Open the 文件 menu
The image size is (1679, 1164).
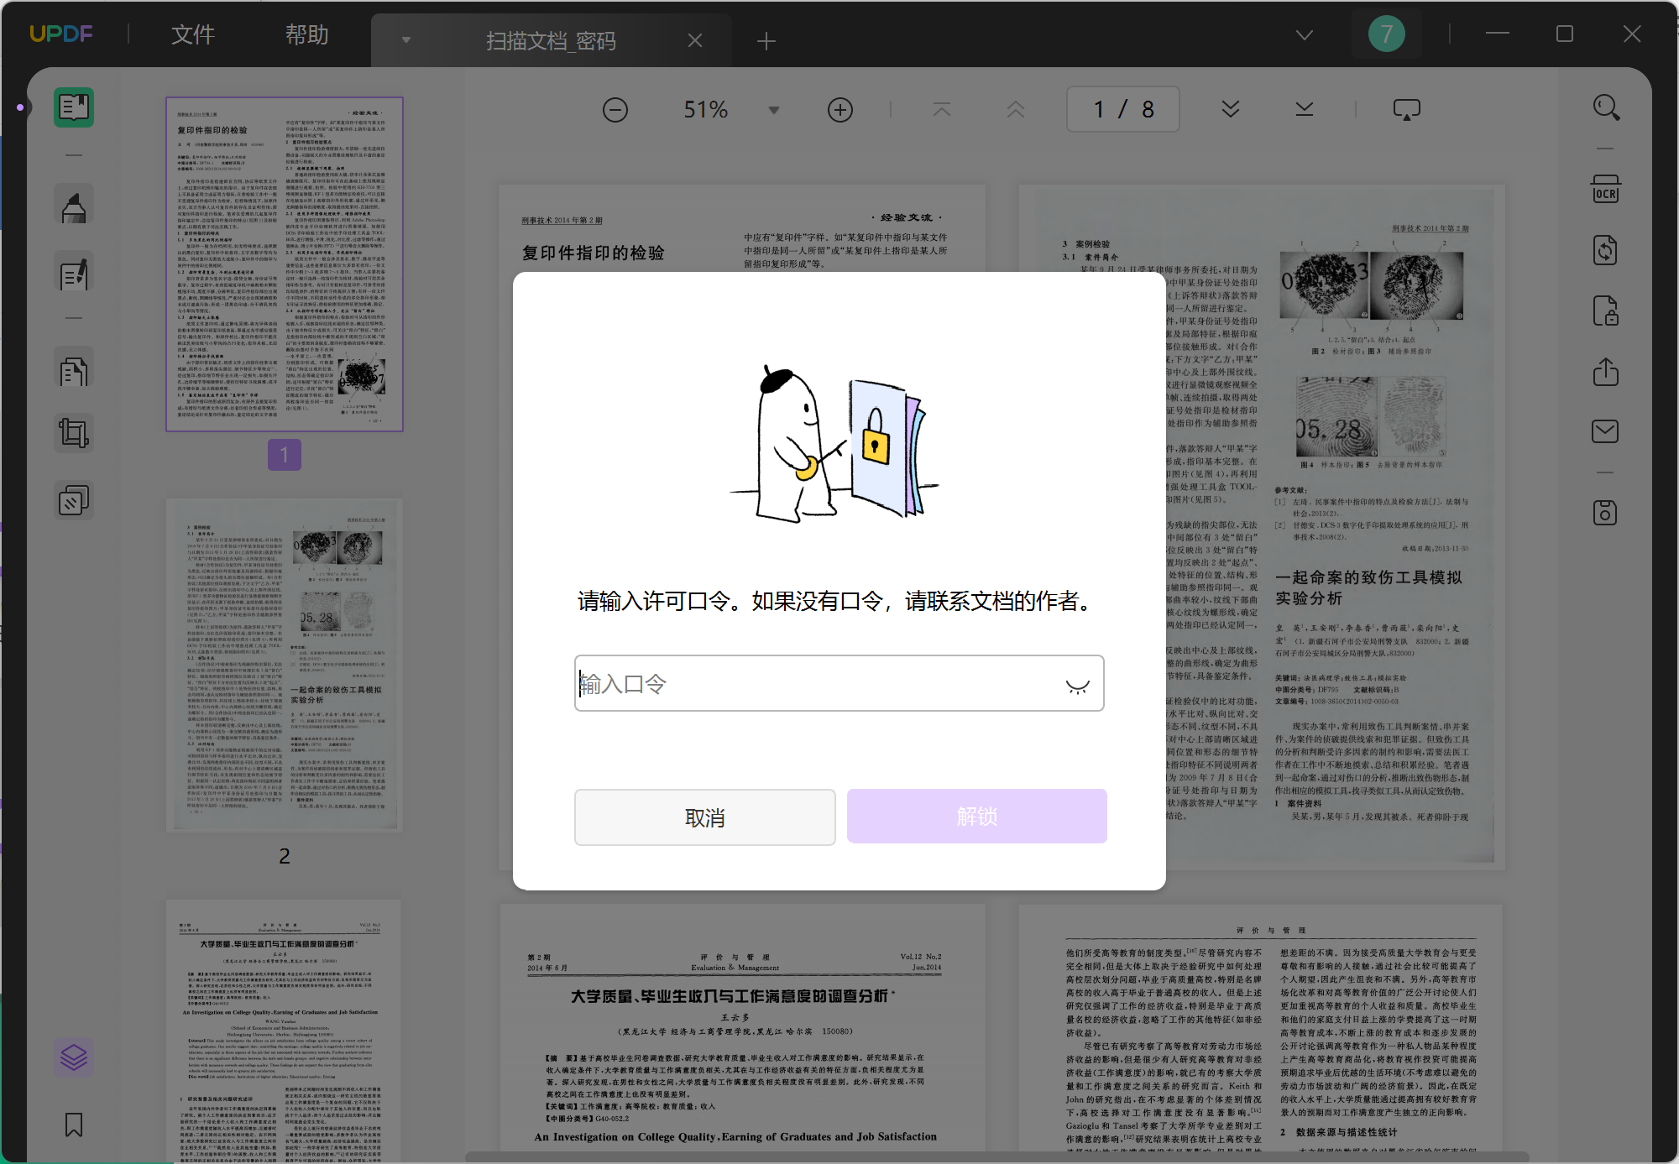click(193, 34)
